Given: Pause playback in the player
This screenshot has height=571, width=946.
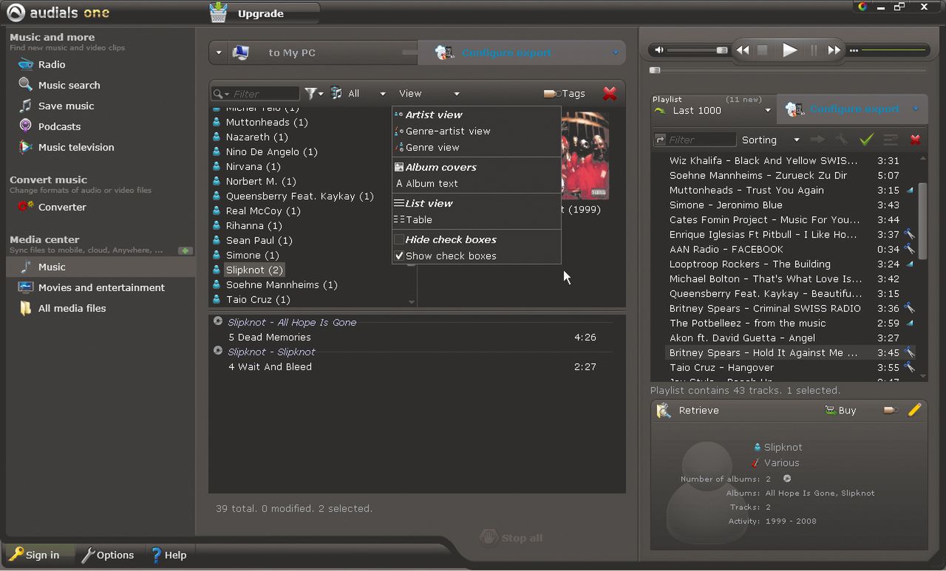Looking at the screenshot, I should click(x=814, y=50).
